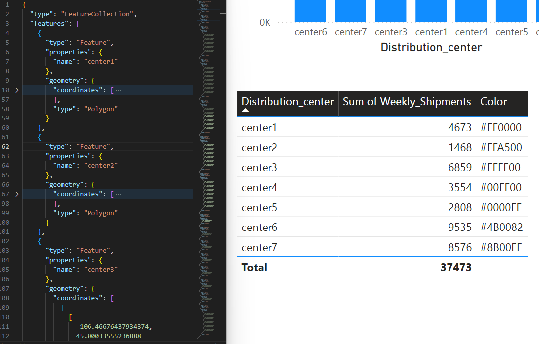Click the 8576 shipments value for center7
Viewport: 539px width, 344px height.
point(459,247)
